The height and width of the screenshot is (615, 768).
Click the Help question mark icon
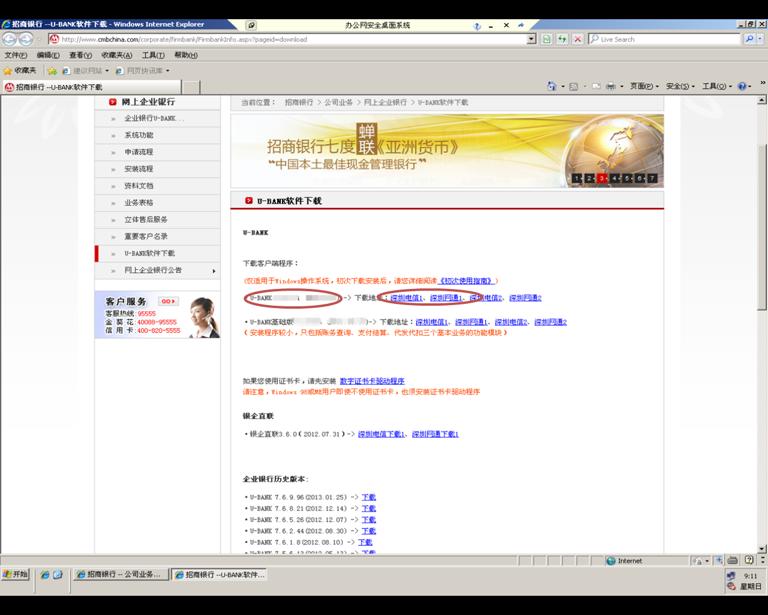click(x=742, y=86)
